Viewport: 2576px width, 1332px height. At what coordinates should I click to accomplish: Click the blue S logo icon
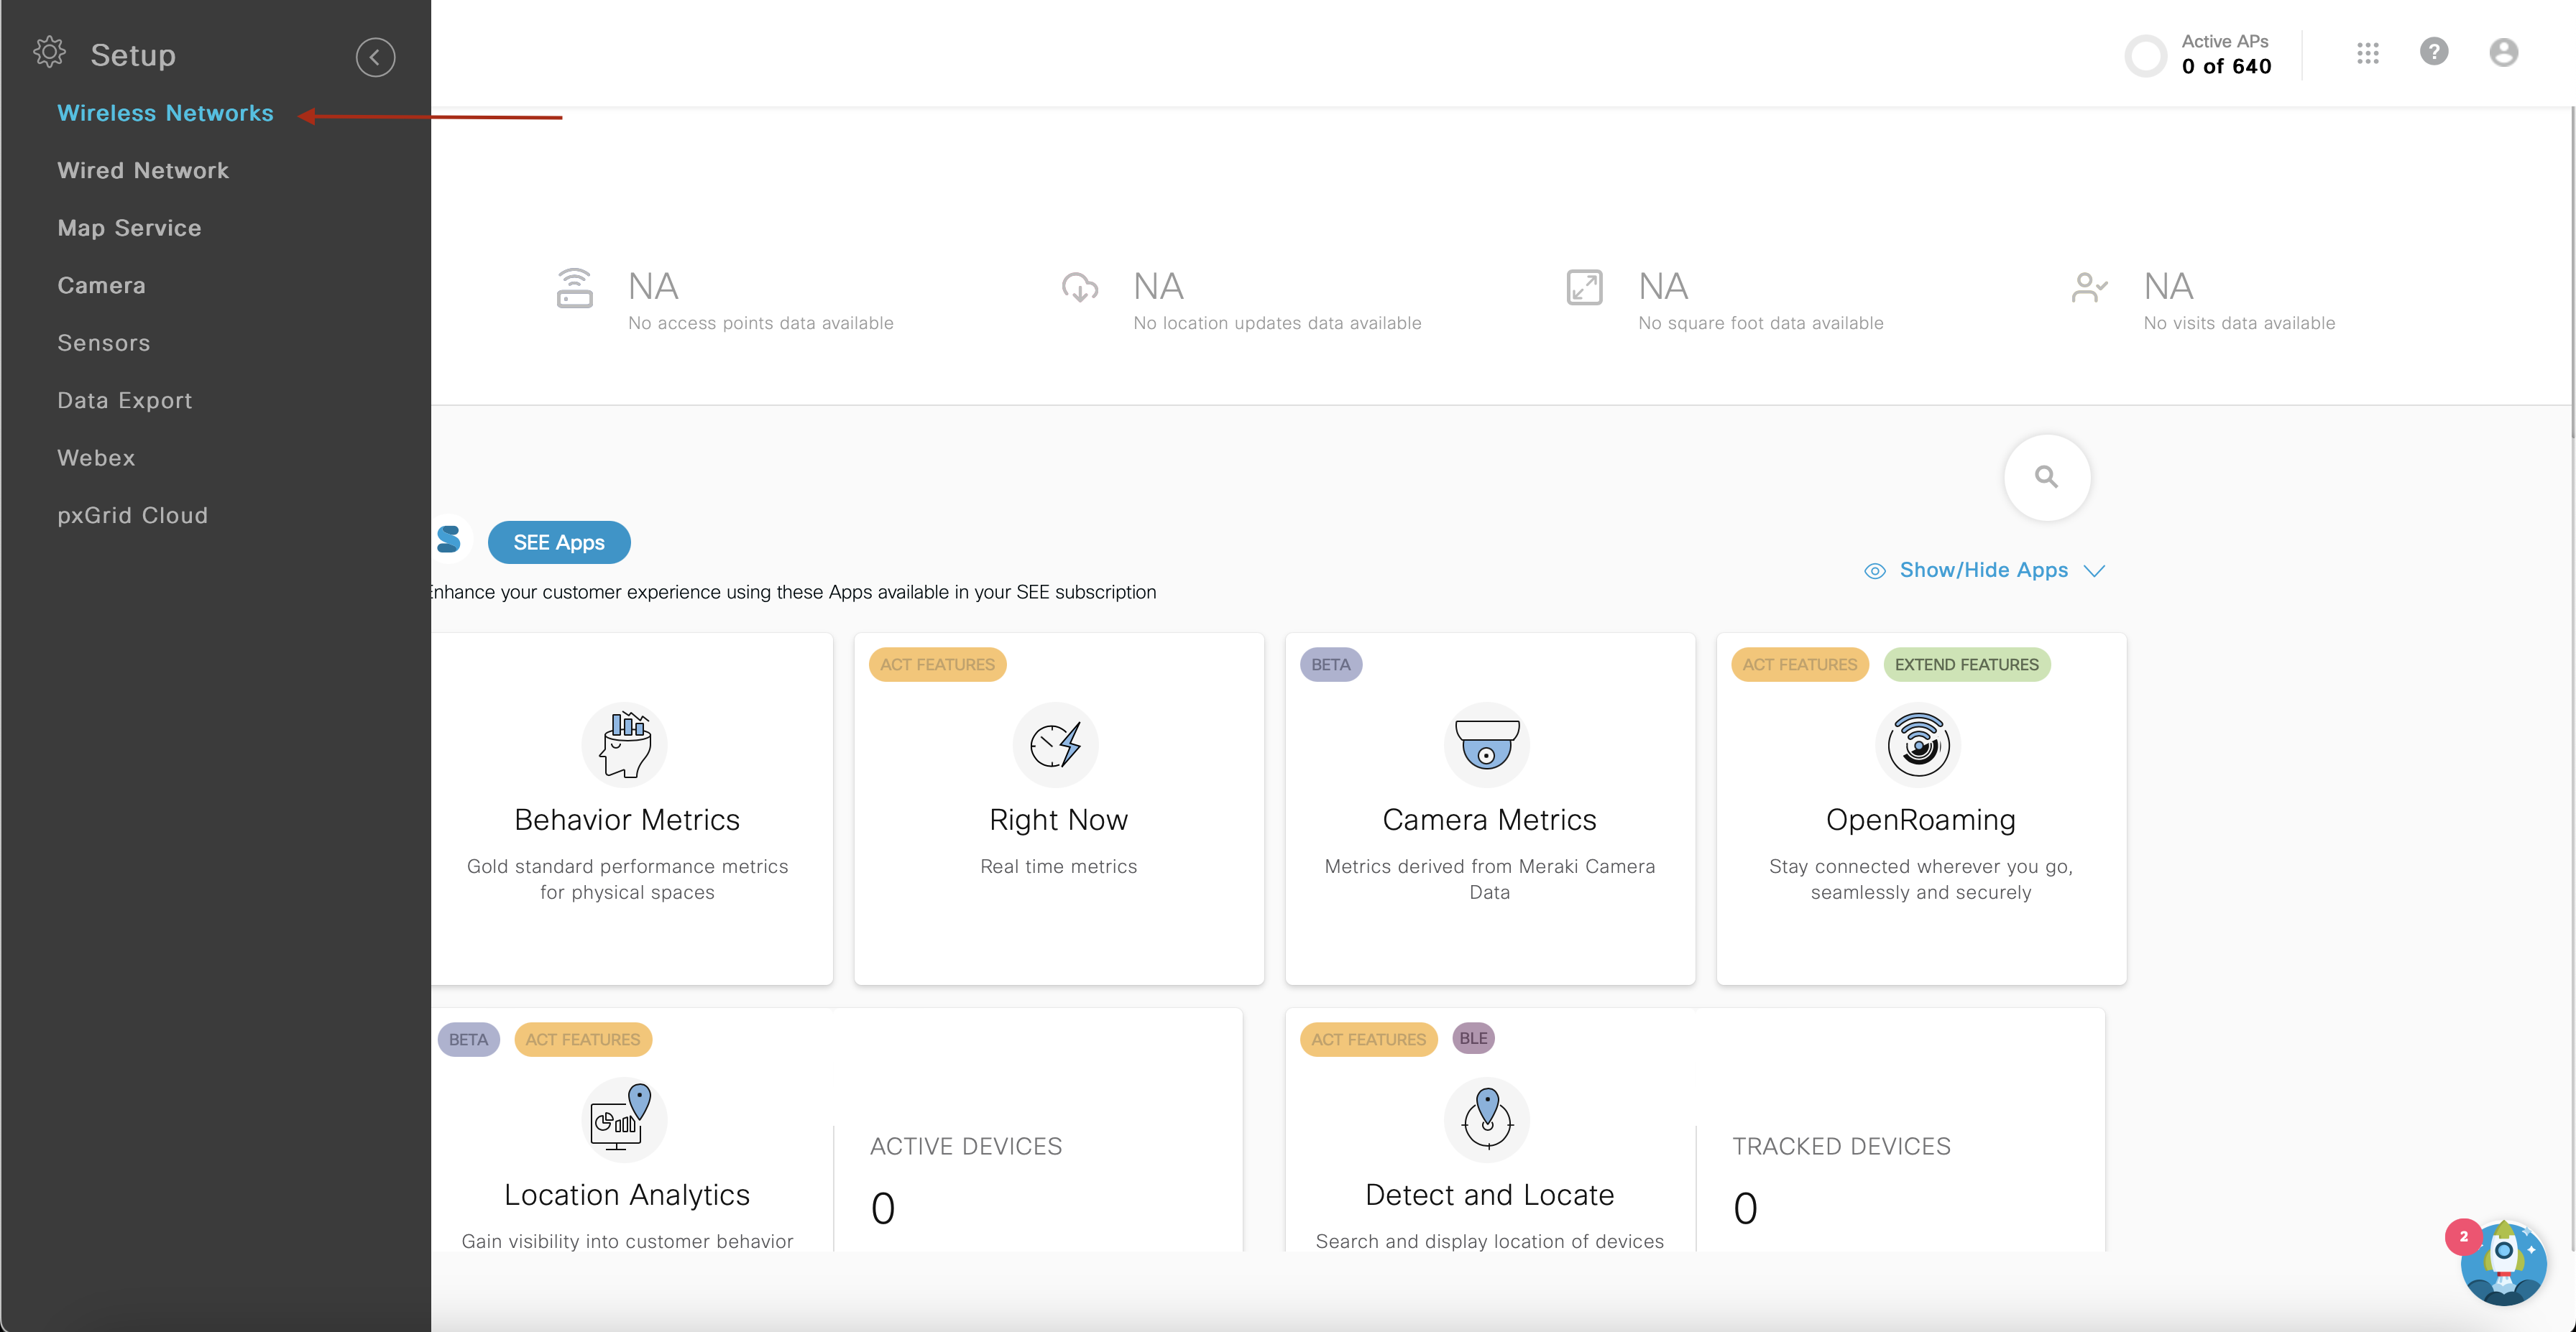point(449,540)
